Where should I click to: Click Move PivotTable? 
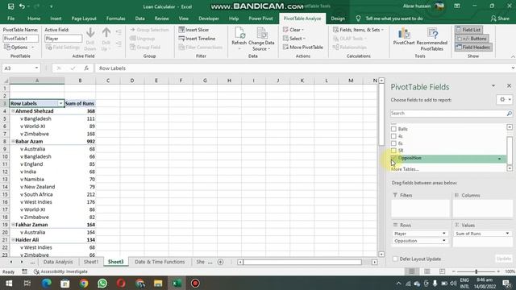click(303, 47)
